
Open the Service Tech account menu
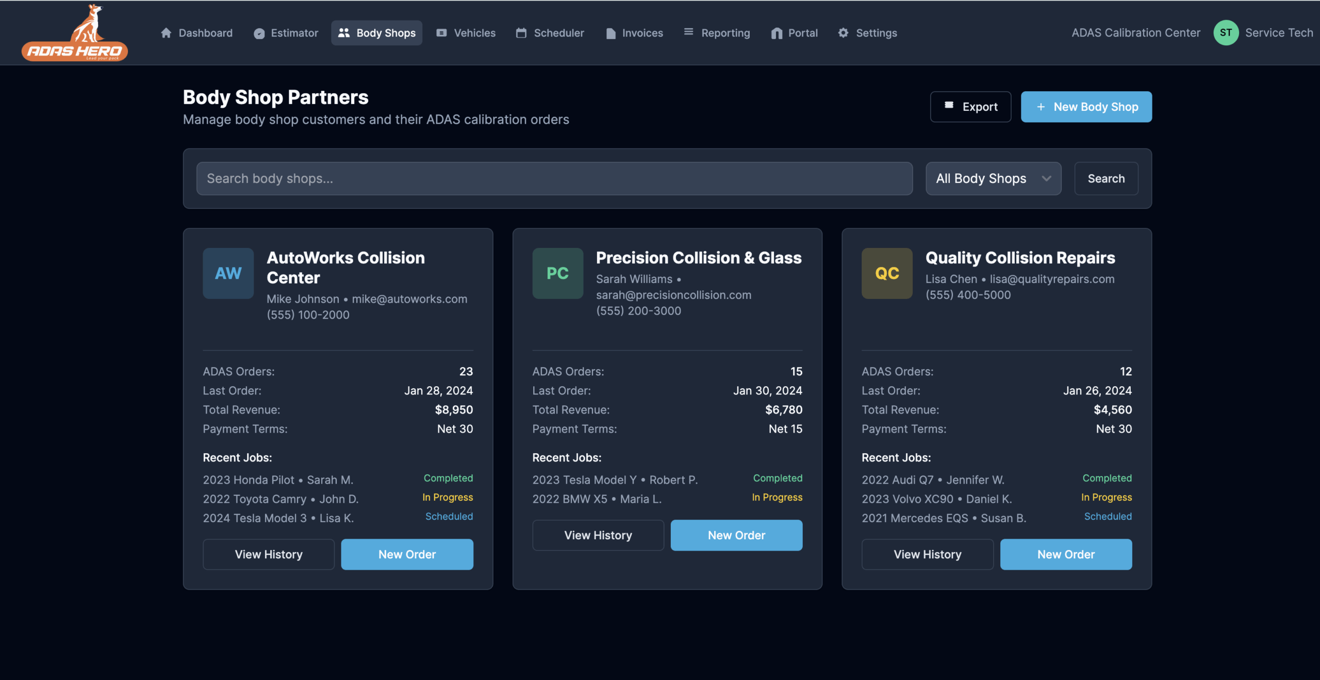point(1279,33)
